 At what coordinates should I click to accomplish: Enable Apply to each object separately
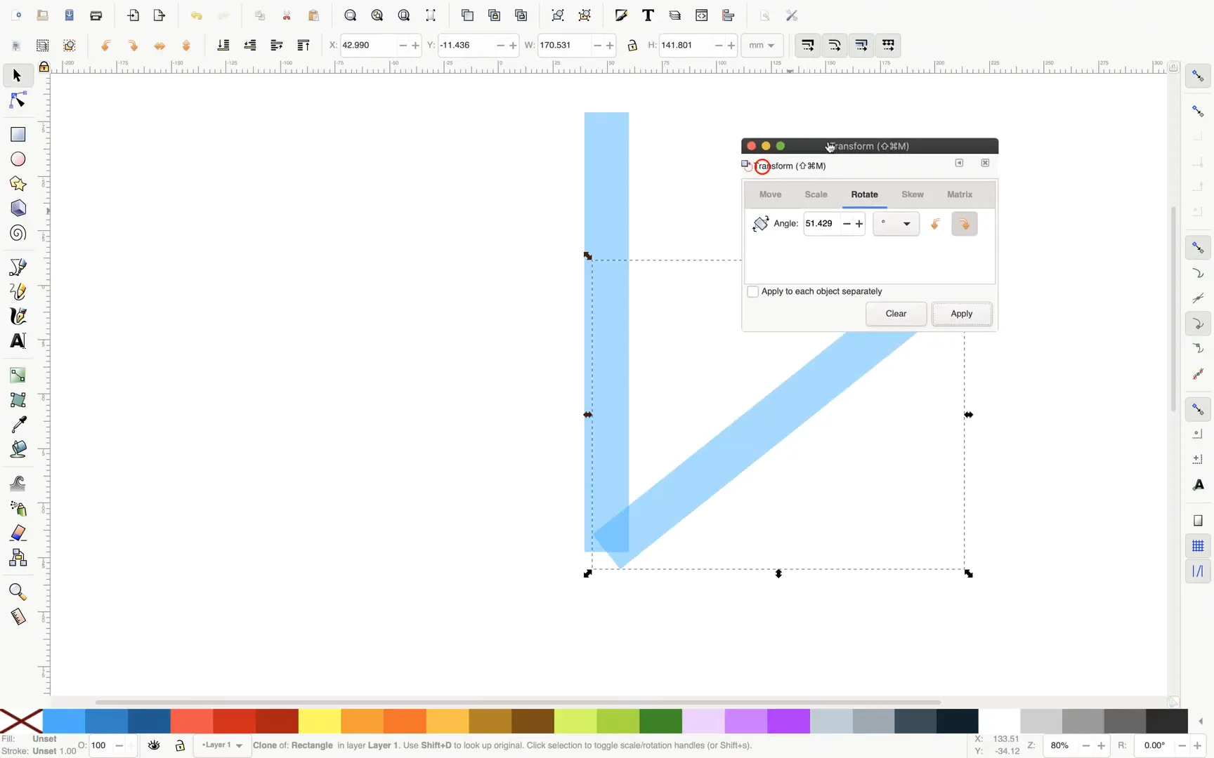754,291
